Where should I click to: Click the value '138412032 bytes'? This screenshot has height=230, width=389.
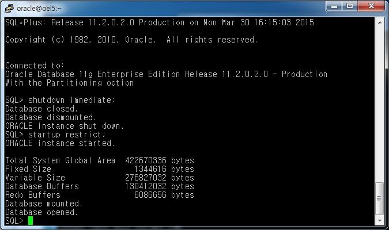(160, 186)
